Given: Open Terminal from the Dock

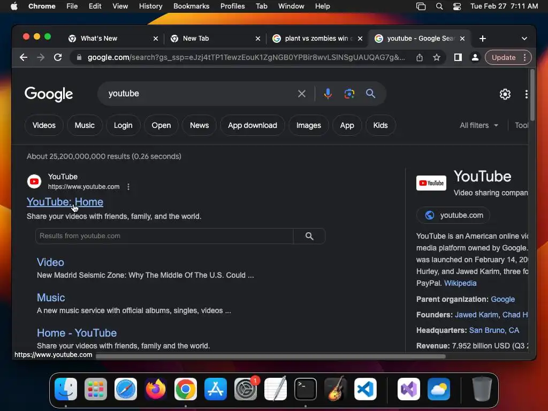Looking at the screenshot, I should tap(306, 389).
